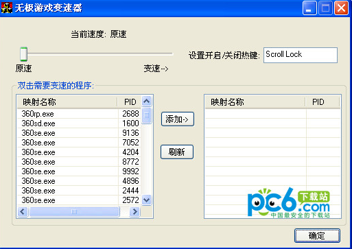Click the vertical scrollbar thumb in the process list
352x249 pixels.
coord(146,115)
